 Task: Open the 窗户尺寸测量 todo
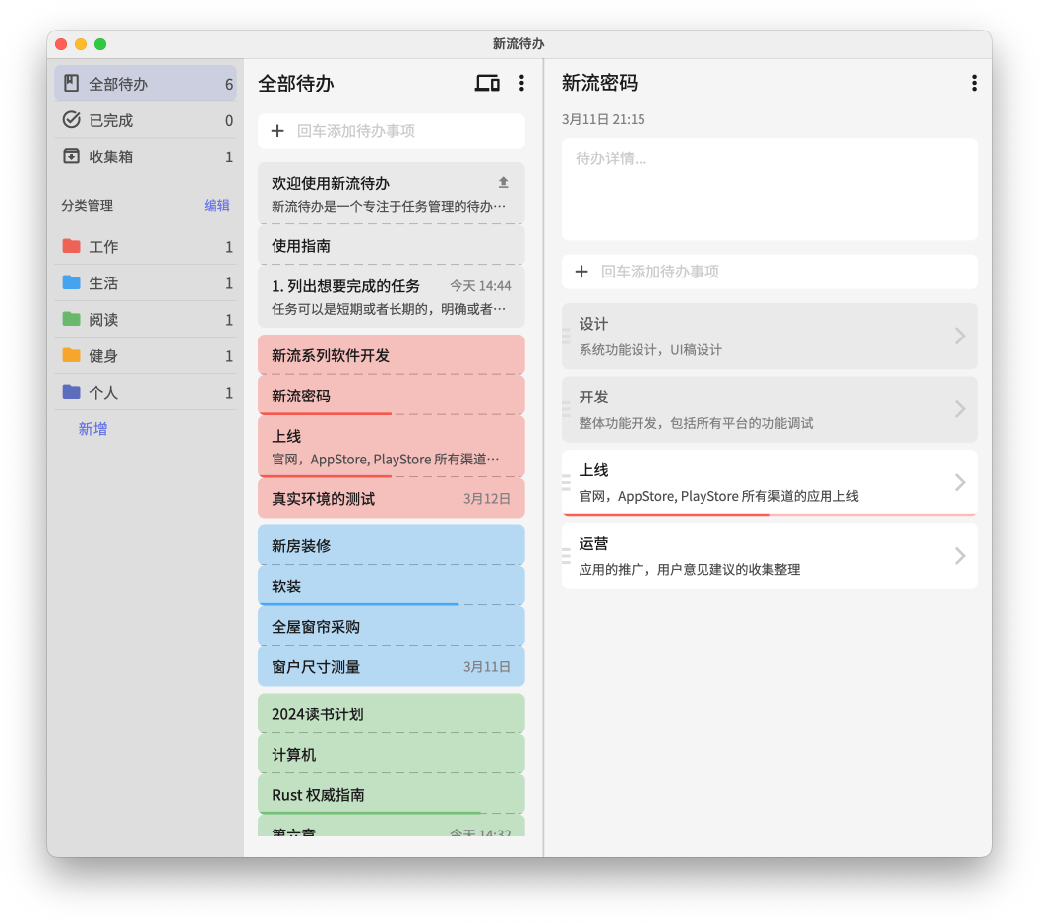[x=391, y=666]
